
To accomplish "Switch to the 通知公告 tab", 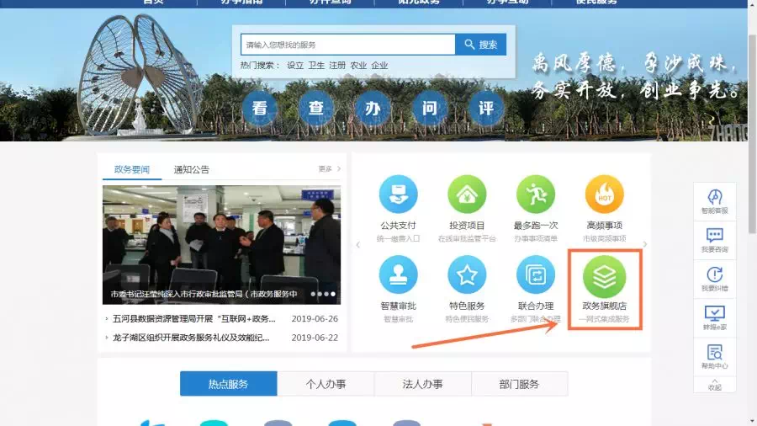I will (x=191, y=169).
